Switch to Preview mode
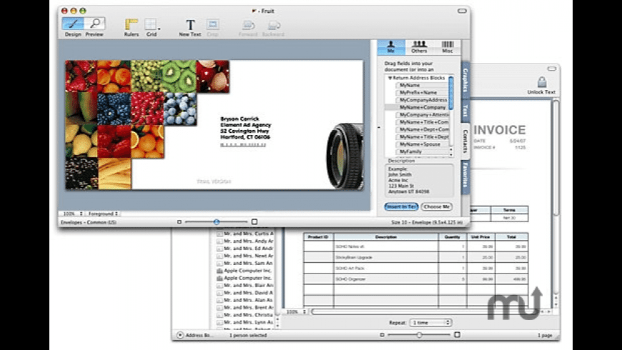622x350 pixels. pos(94,26)
